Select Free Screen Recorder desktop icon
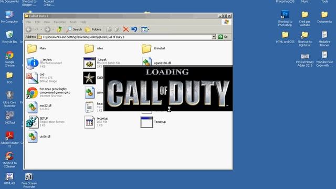This screenshot has width=336, height=189. point(29,181)
